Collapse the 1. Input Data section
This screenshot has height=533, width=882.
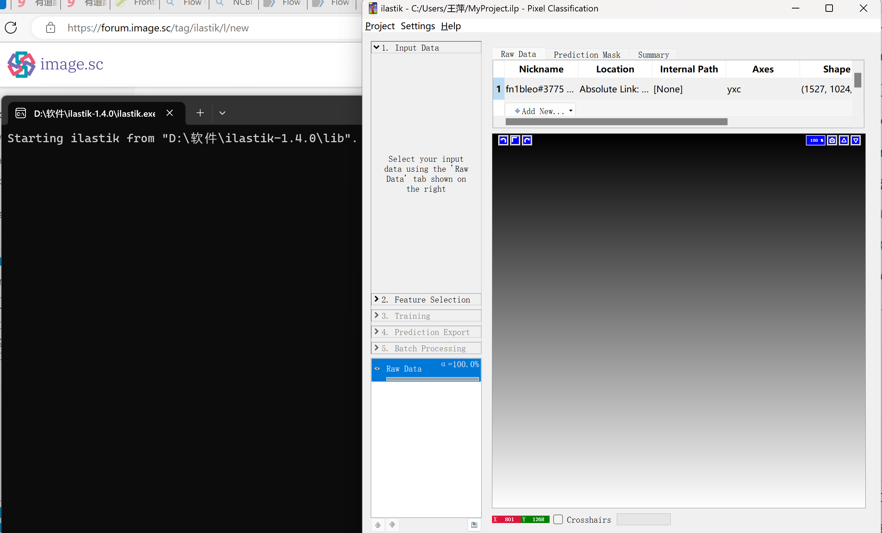[x=377, y=47]
